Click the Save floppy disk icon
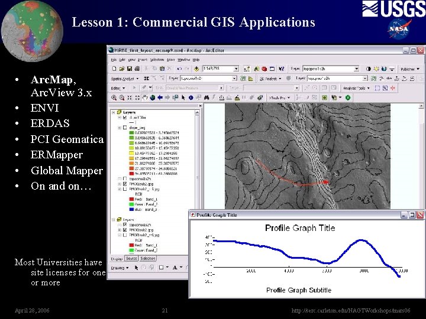426x319 pixels. [130, 69]
